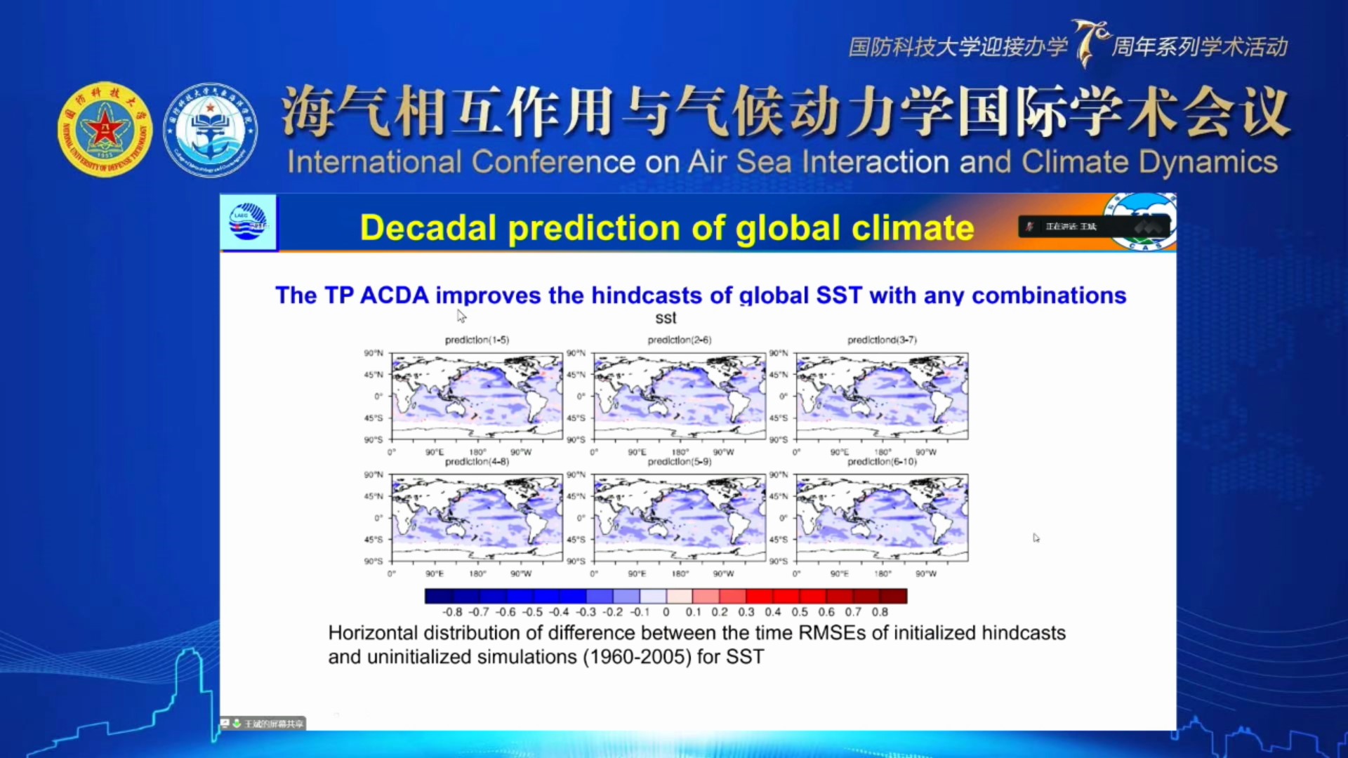Click the National University of Defense Technology emblem
Image resolution: width=1348 pixels, height=758 pixels.
tap(105, 129)
